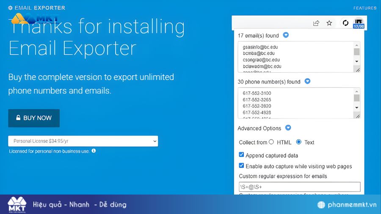Click the BUY NOW button
This screenshot has height=214, width=381.
coord(34,118)
